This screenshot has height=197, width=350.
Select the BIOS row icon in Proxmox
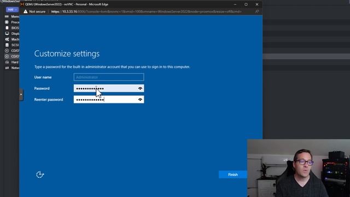click(x=7, y=28)
